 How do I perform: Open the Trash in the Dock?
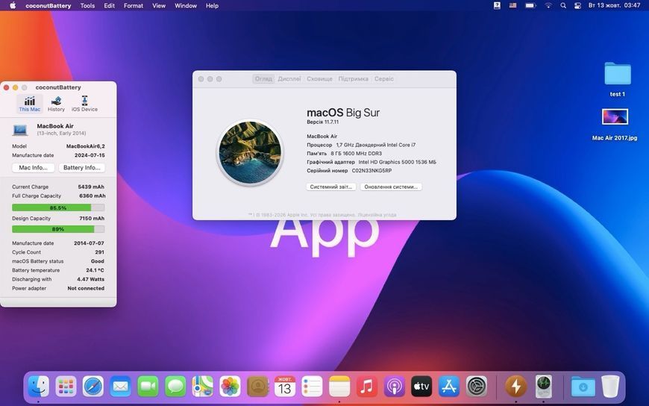tap(610, 387)
